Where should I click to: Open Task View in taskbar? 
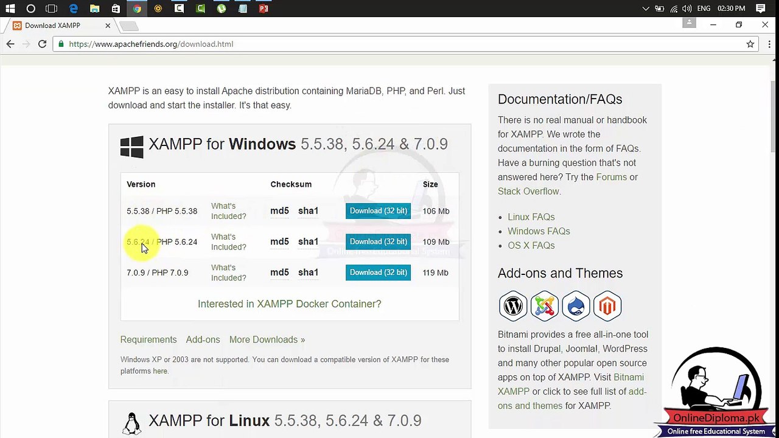pyautogui.click(x=52, y=9)
